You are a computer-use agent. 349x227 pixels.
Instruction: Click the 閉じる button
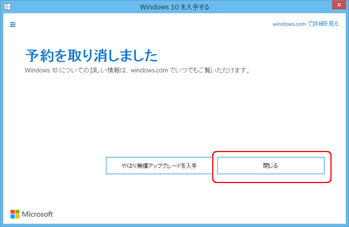click(271, 166)
